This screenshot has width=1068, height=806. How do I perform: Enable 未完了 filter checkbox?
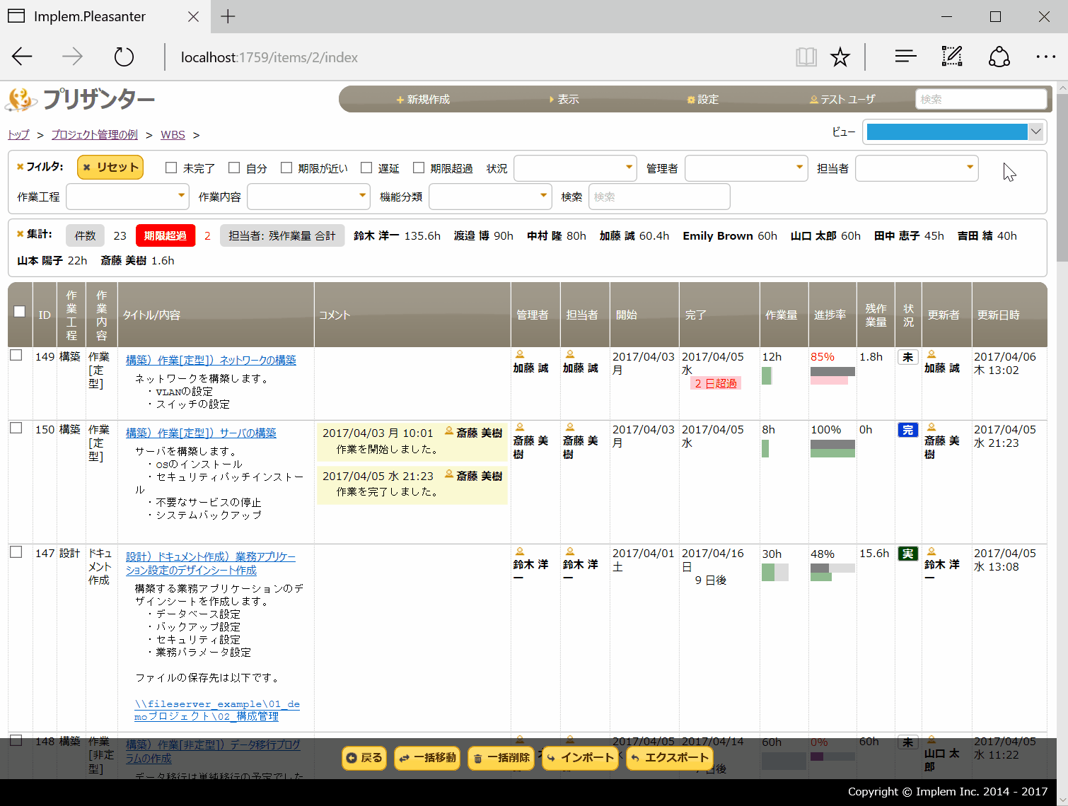tap(171, 168)
